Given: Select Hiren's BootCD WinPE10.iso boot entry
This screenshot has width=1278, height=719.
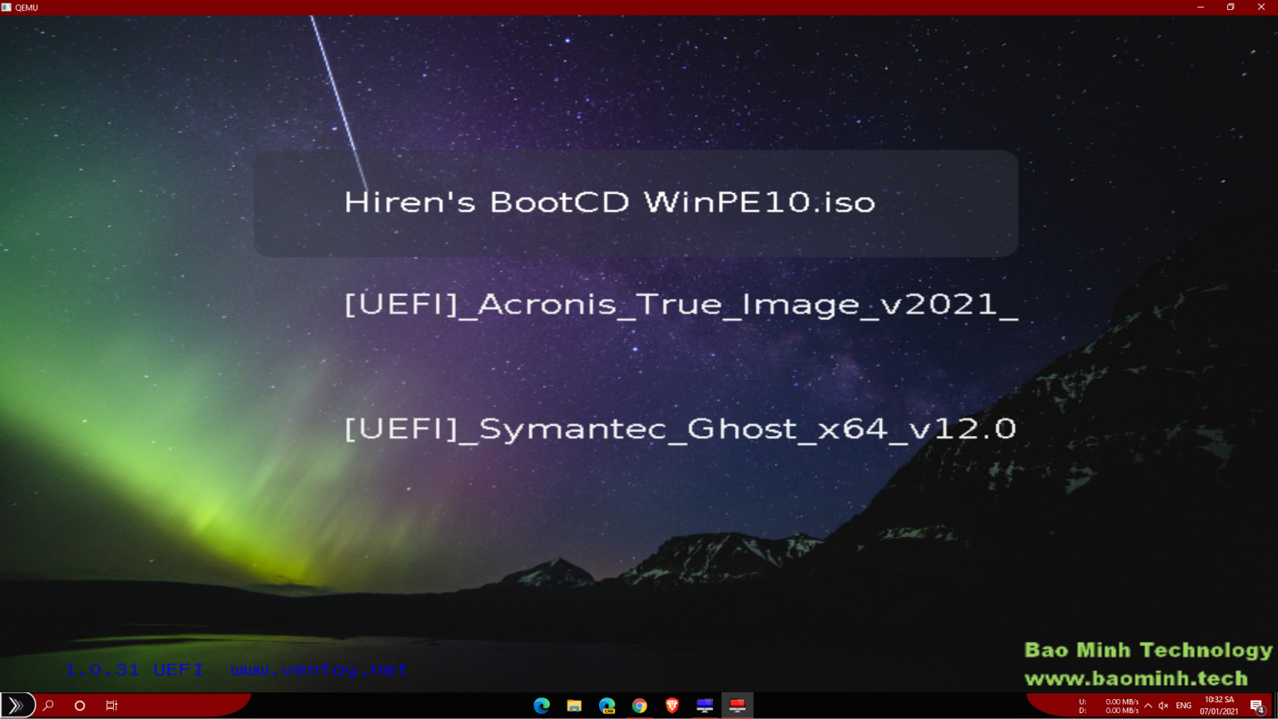Looking at the screenshot, I should [x=636, y=203].
